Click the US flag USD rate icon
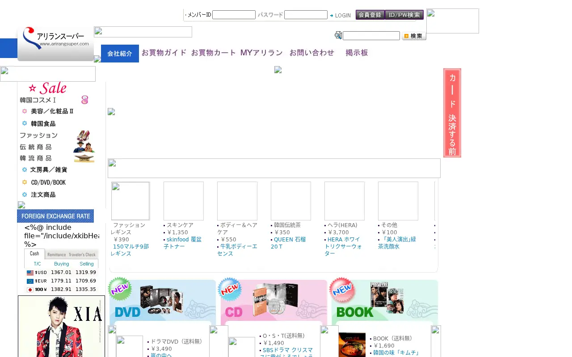This screenshot has height=357, width=572. 30,272
